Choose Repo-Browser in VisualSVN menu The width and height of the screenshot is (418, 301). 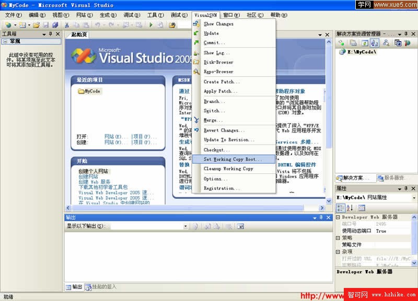234,71
